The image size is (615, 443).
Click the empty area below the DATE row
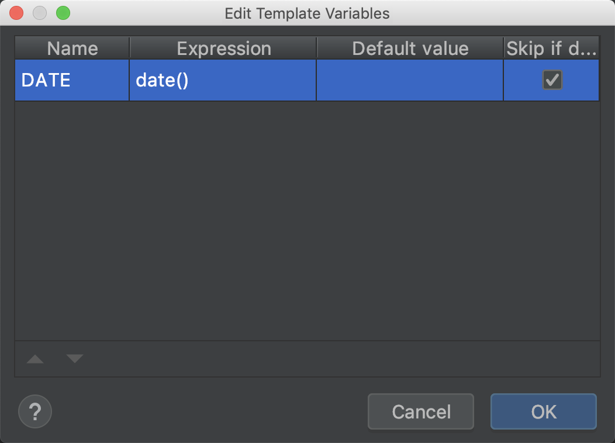(307, 220)
